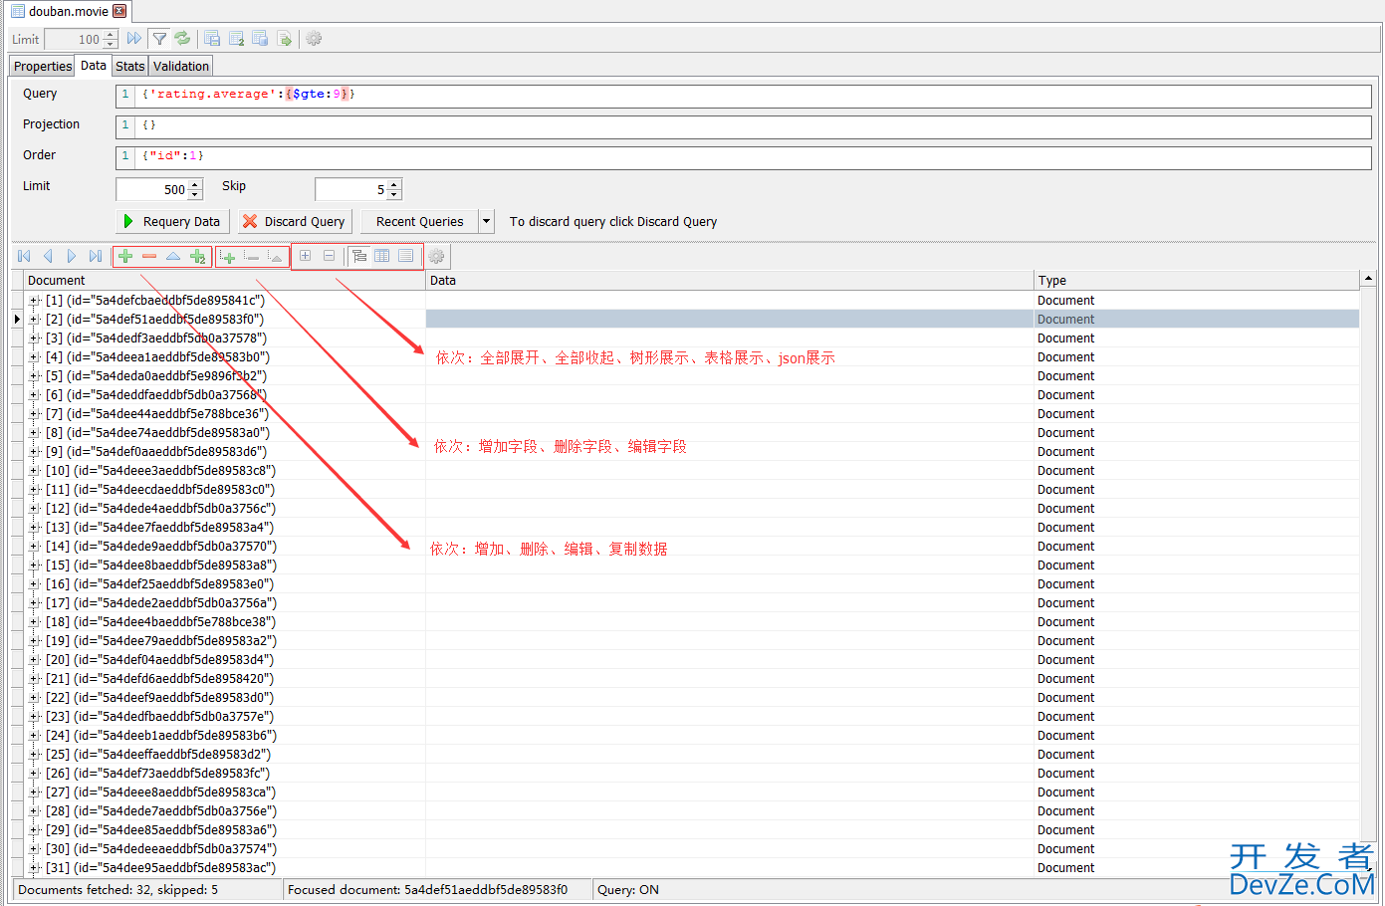The image size is (1385, 906).
Task: Open the top toolbar gear settings icon
Action: pos(314,39)
